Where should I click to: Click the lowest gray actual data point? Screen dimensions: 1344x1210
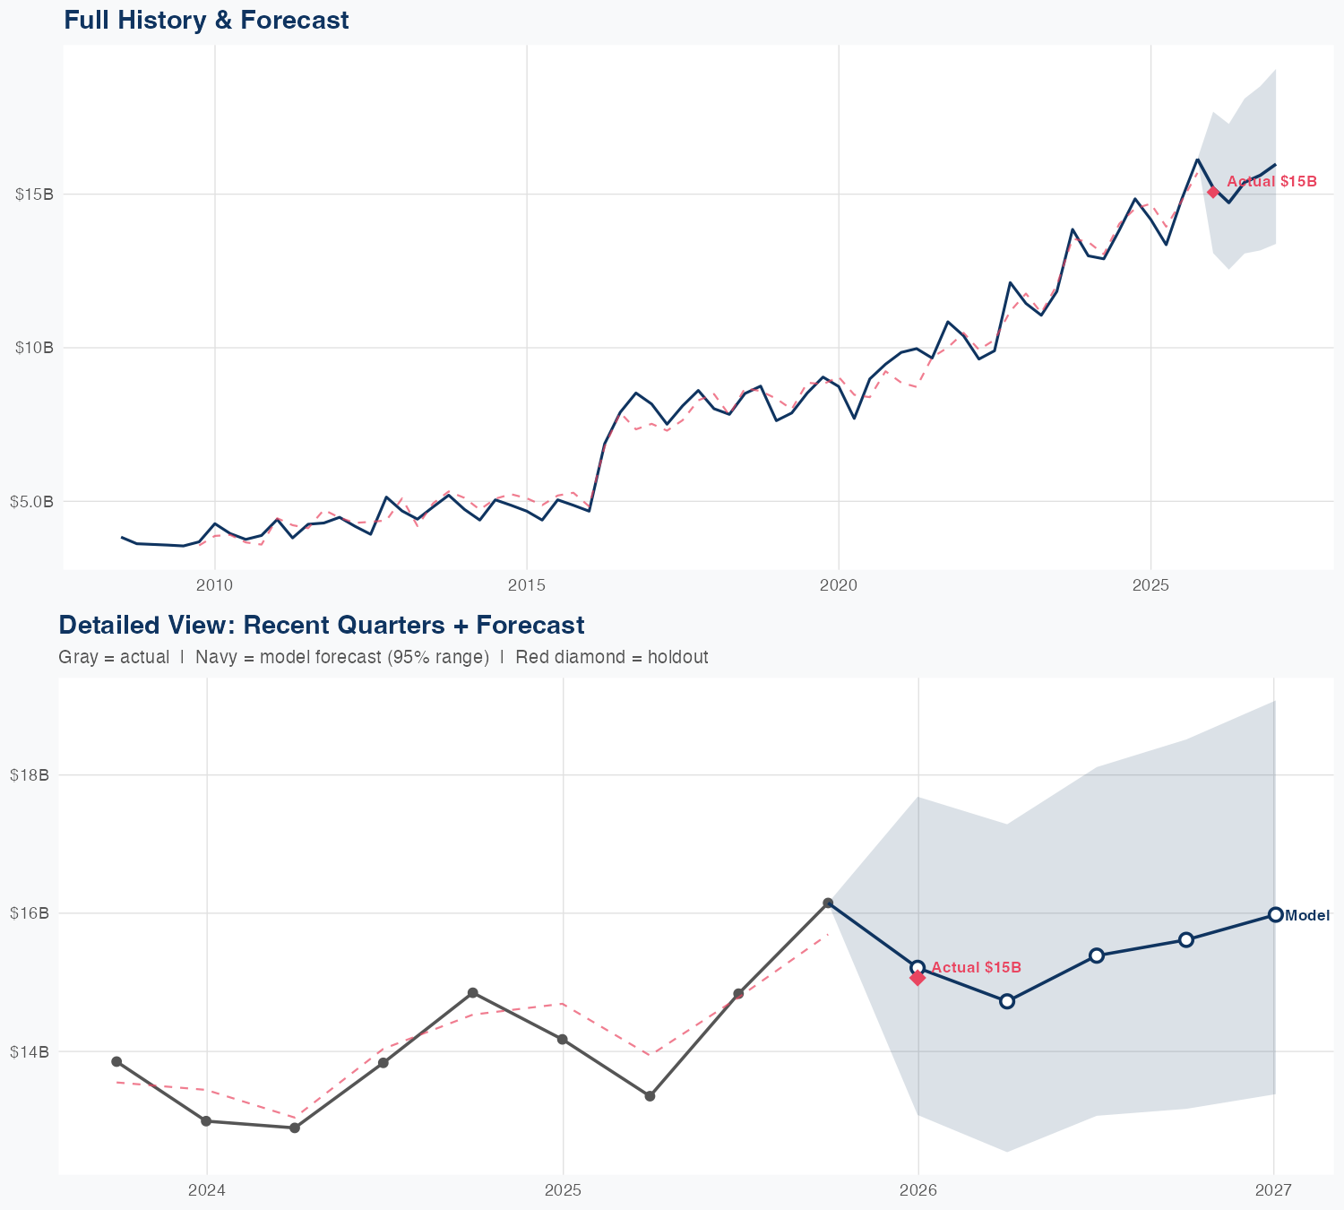click(x=295, y=1128)
